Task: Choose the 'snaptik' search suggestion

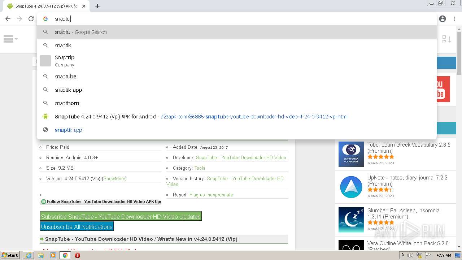Action: click(x=237, y=45)
